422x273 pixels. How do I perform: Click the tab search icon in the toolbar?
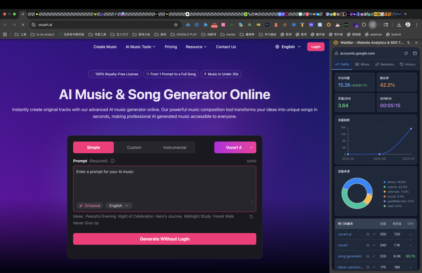[386, 25]
